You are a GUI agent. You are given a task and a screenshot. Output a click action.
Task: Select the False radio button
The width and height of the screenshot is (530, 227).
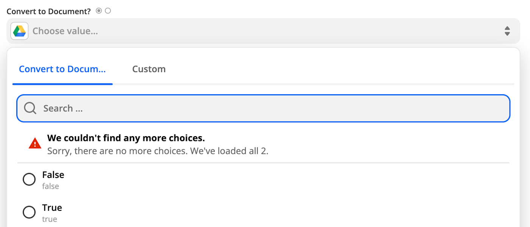pyautogui.click(x=29, y=179)
